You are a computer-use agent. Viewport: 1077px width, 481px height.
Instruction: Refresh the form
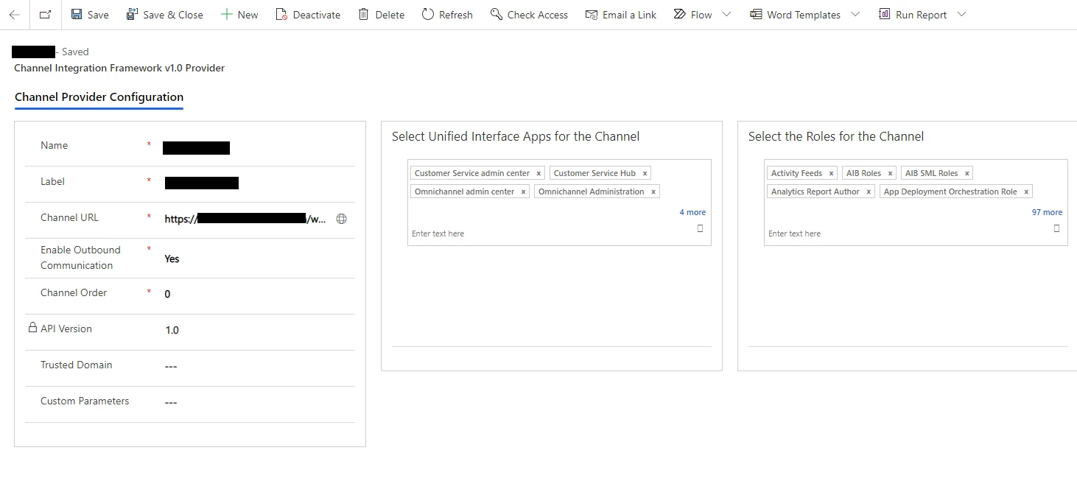pyautogui.click(x=447, y=15)
